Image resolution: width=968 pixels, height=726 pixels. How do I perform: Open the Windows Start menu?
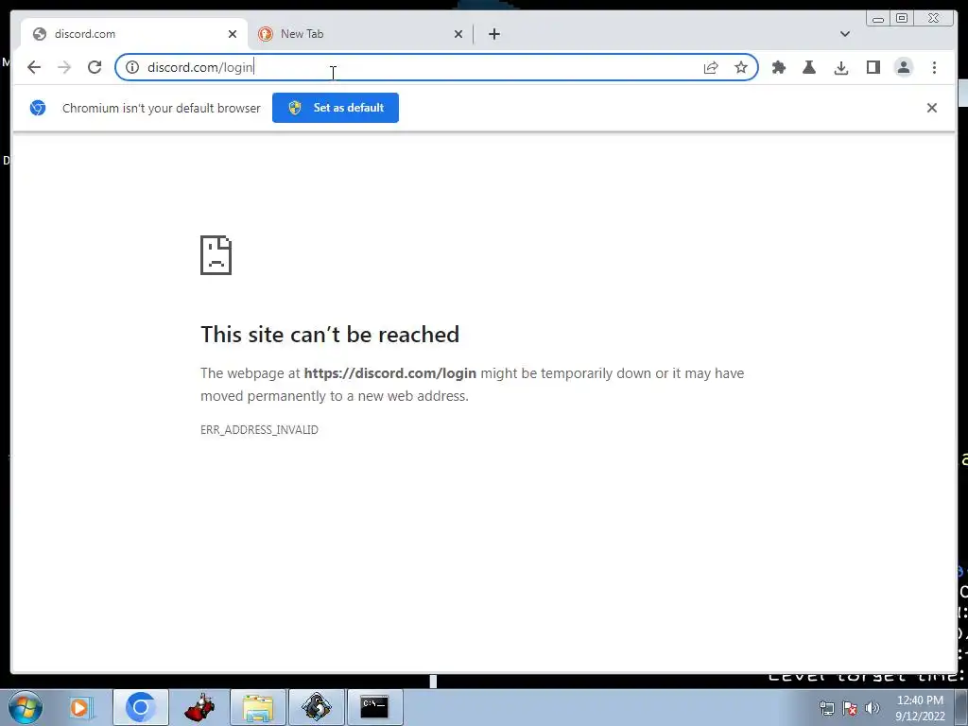coord(25,707)
